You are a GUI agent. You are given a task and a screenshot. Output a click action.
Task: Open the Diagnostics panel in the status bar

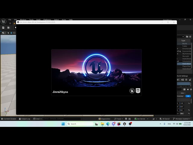104,119
